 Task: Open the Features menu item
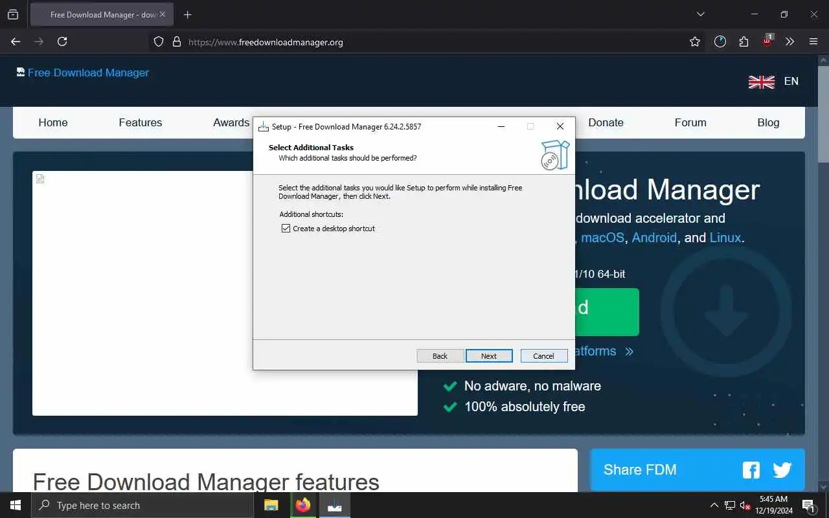pos(141,122)
